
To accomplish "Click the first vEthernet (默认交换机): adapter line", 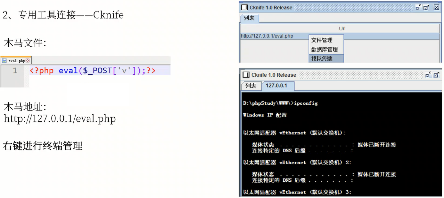I will (294, 133).
